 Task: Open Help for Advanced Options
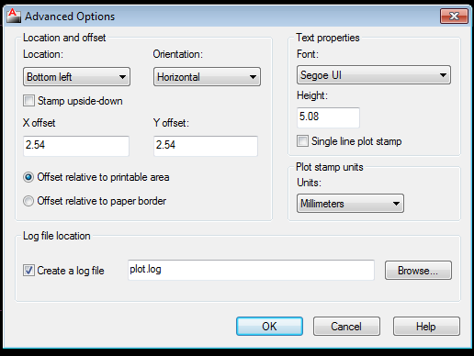(x=426, y=327)
